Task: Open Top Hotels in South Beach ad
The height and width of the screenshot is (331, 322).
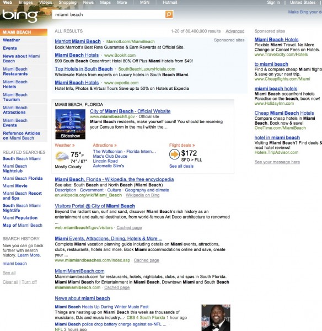Action: point(84,69)
